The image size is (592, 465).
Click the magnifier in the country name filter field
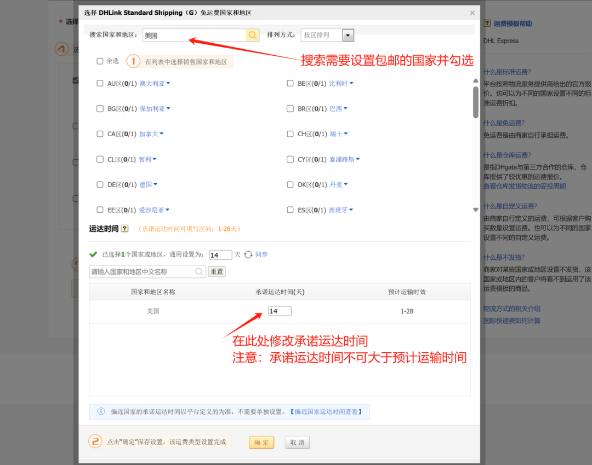(x=198, y=271)
